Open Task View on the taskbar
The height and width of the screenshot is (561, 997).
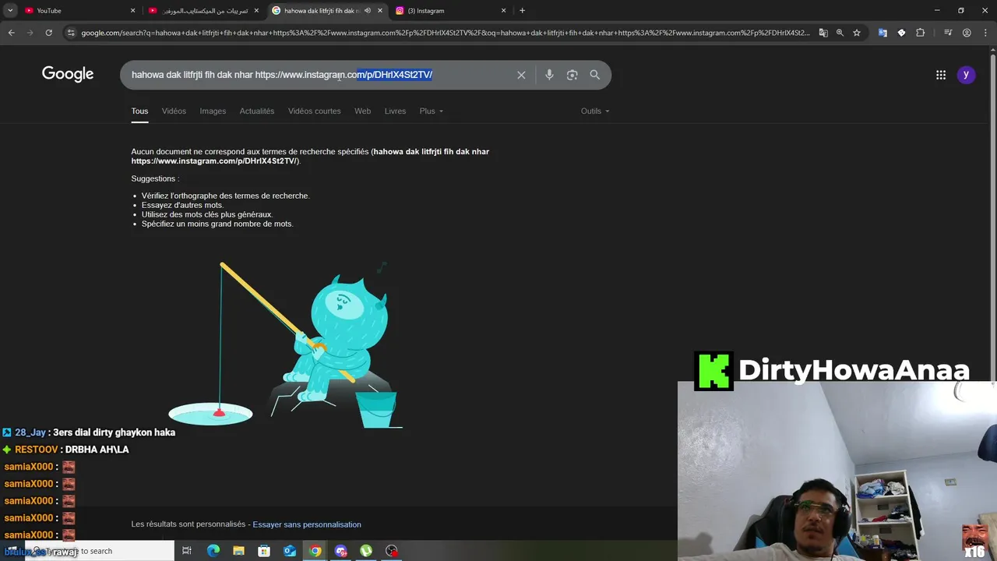point(187,551)
